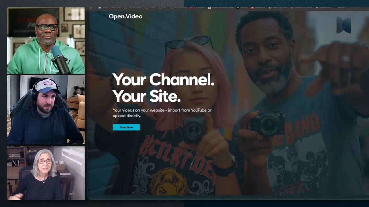The image size is (369, 207).
Task: Select the rightmost bookmark on the bookmarks bar
Action: 342,7
